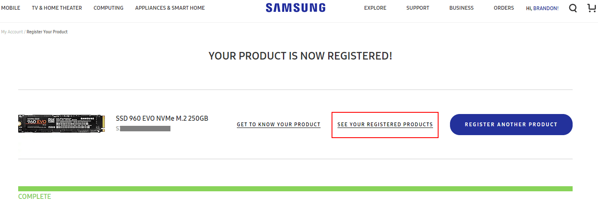Click Register Your Product breadcrumb
This screenshot has width=598, height=201.
47,32
